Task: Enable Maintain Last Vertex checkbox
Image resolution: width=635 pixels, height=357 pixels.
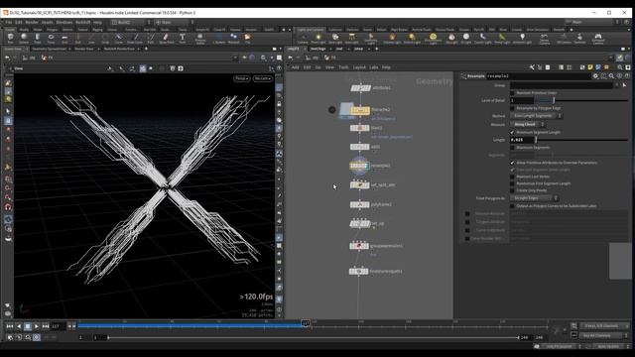Action: pyautogui.click(x=512, y=177)
